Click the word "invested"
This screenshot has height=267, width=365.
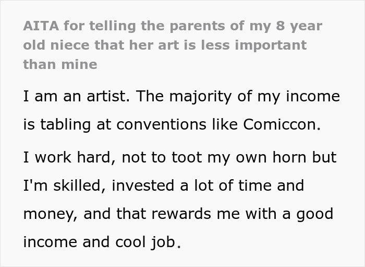pos(143,185)
